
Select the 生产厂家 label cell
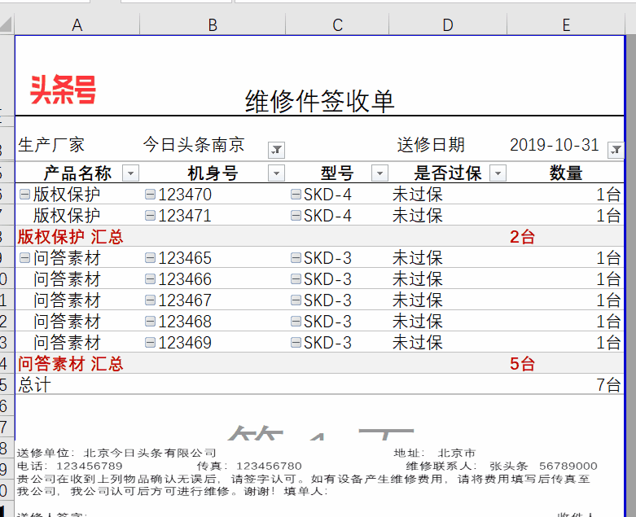51,145
